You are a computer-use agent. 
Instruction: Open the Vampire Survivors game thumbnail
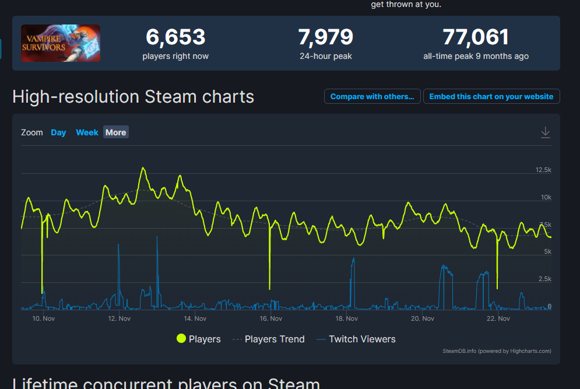click(x=61, y=43)
